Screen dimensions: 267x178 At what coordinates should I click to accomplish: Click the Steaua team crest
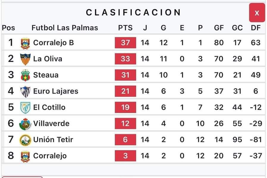(x=25, y=75)
